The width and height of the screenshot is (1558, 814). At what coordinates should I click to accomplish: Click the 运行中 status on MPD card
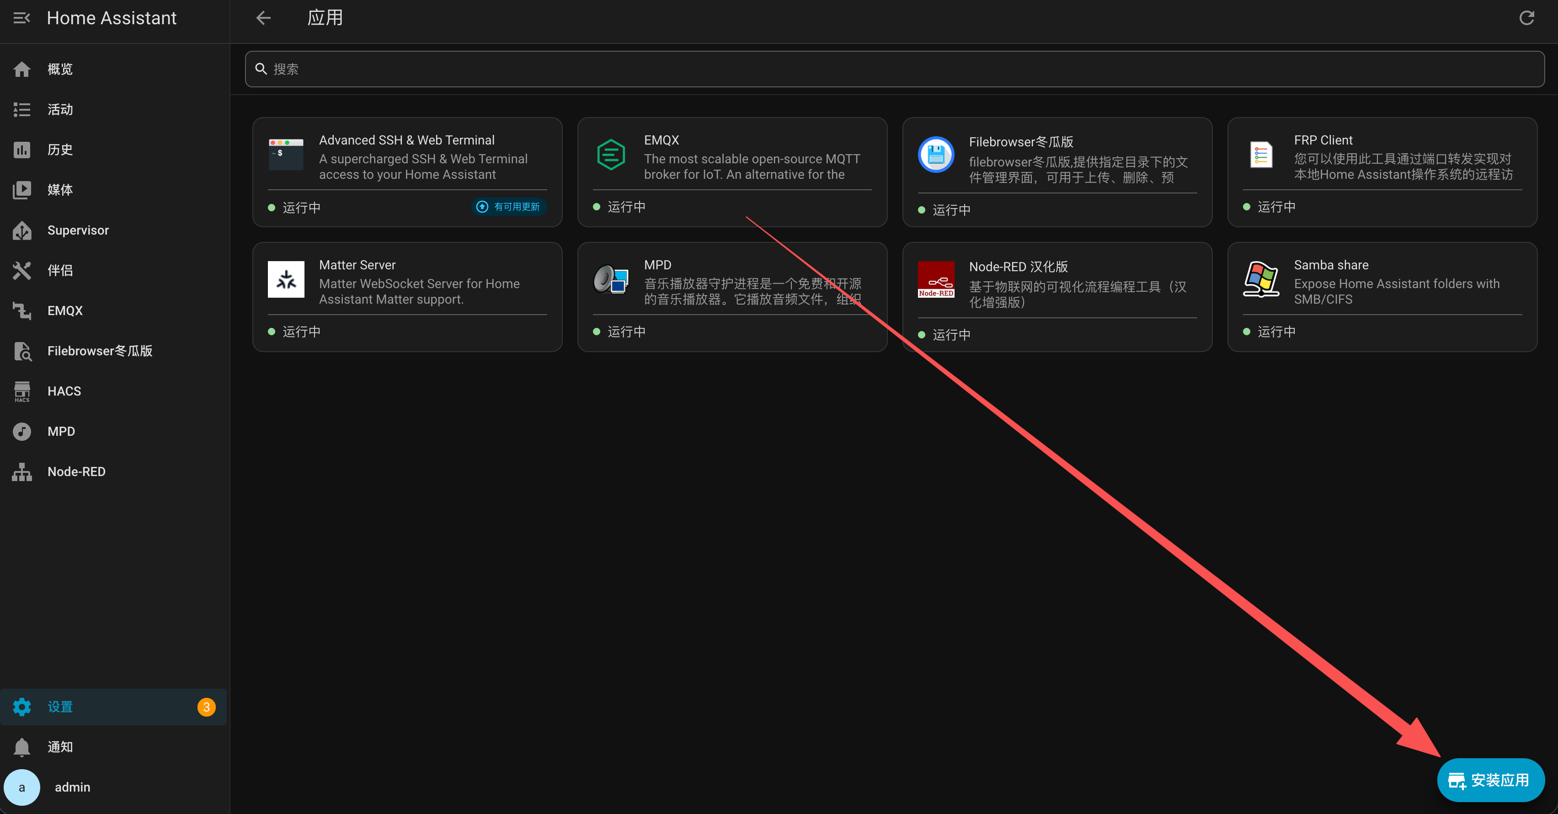[627, 332]
